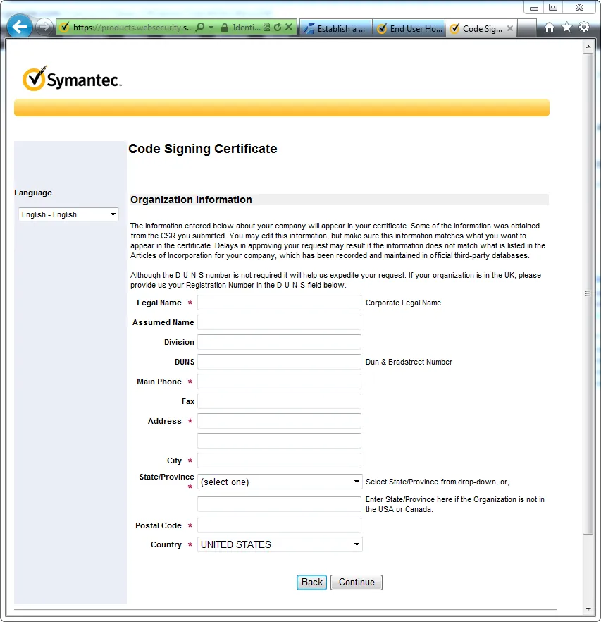Click the stop loading X icon
Viewport: 601px width, 622px height.
289,27
